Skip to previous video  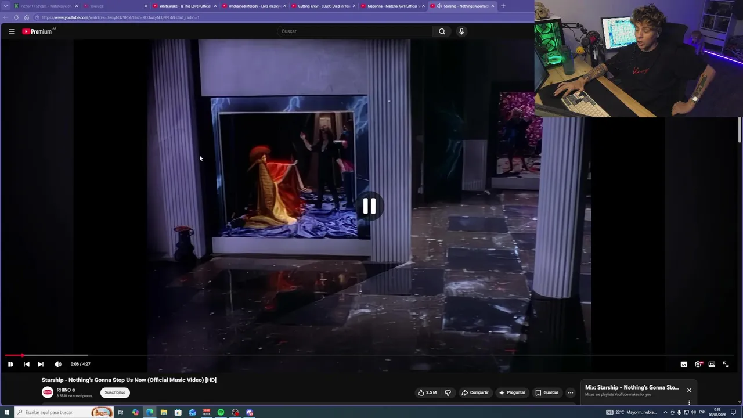[26, 364]
